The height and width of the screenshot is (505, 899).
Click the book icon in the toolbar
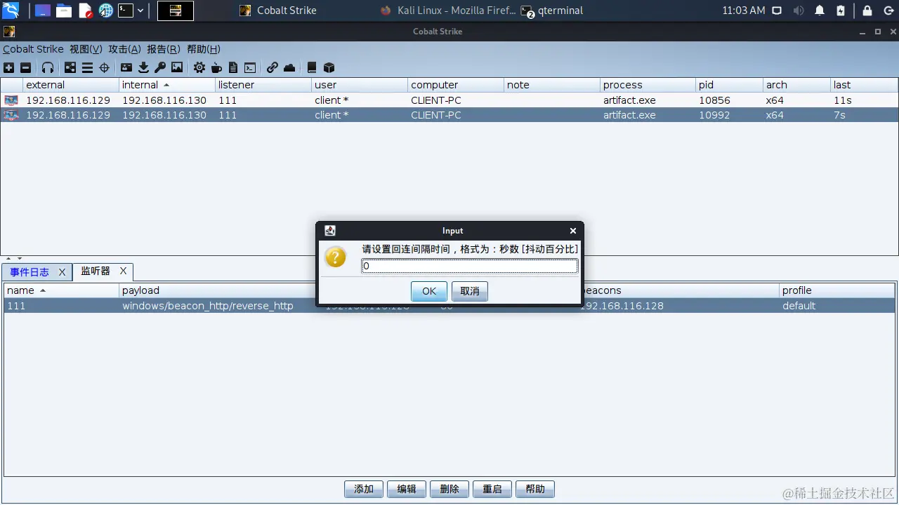pyautogui.click(x=312, y=68)
